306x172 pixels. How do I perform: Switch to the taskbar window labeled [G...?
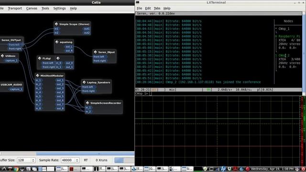(x=150, y=169)
